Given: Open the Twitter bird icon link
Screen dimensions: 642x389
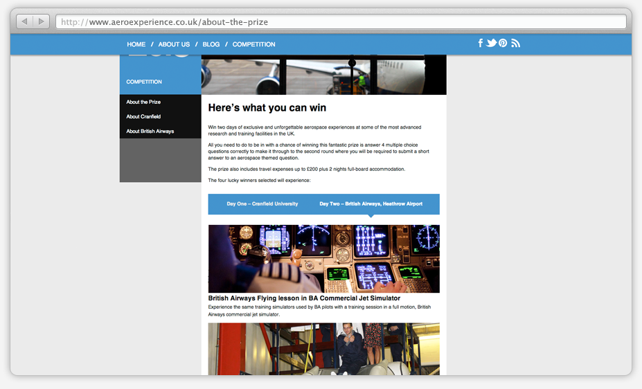Looking at the screenshot, I should pyautogui.click(x=491, y=43).
